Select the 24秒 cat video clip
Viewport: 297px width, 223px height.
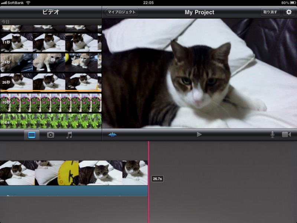(50, 62)
